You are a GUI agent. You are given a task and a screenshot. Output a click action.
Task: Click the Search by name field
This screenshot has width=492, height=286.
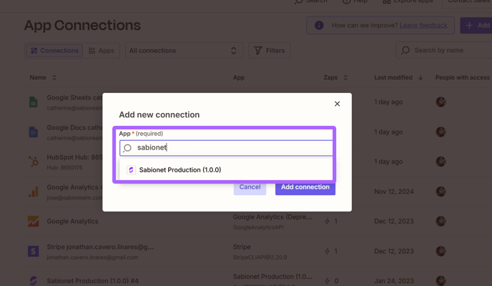pyautogui.click(x=444, y=50)
